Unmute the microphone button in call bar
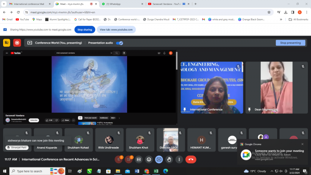 119,159
